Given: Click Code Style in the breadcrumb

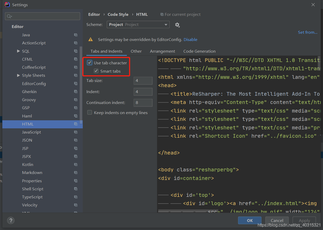Looking at the screenshot, I should [x=118, y=15].
